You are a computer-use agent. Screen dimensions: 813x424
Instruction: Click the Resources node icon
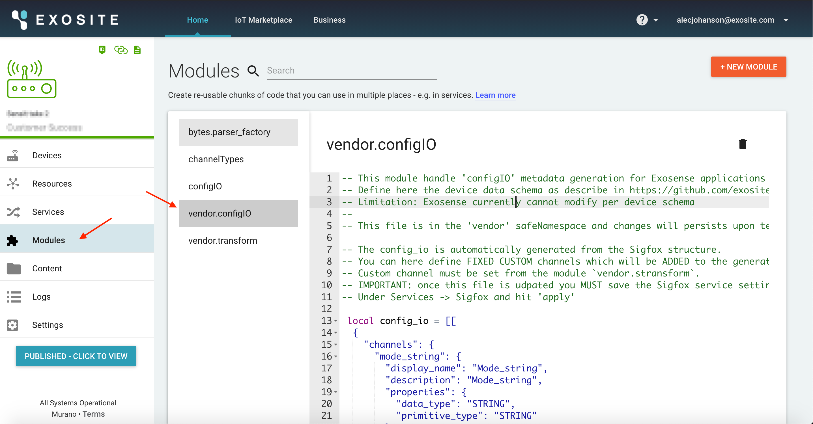click(13, 184)
